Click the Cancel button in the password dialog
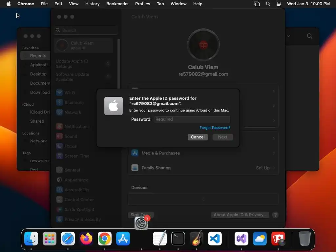Screen dimensions: 336x252 [x=198, y=137]
